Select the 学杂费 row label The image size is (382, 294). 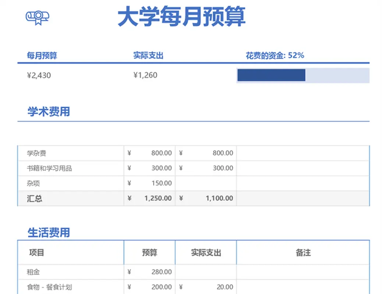pos(37,153)
